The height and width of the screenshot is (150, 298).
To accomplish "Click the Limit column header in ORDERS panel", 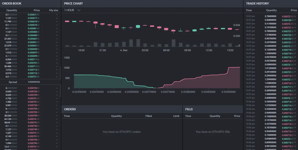I will [x=176, y=116].
